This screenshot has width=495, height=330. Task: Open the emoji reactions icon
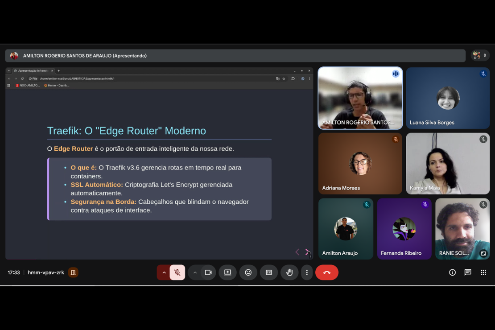point(248,272)
